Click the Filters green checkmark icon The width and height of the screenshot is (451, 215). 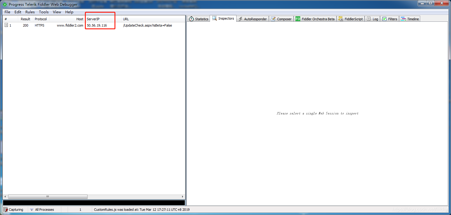click(384, 19)
